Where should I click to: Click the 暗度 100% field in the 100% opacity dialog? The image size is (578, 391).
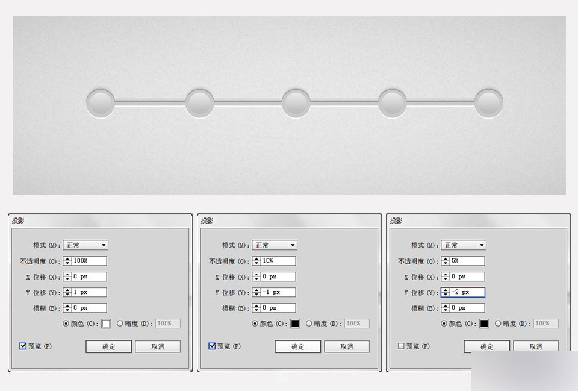pyautogui.click(x=168, y=324)
